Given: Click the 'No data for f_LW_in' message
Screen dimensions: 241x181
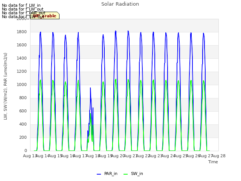Looking at the screenshot, I should (x=21, y=5).
